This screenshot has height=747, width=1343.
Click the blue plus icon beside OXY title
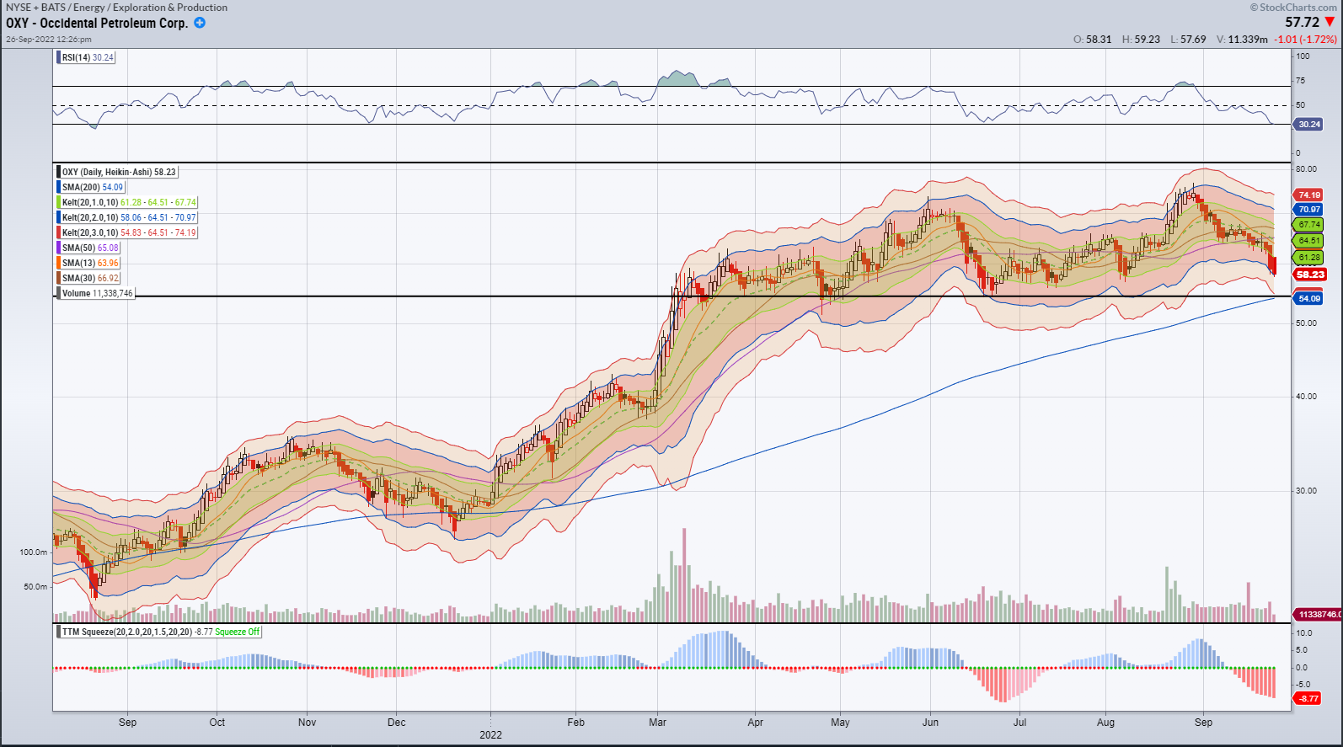[x=200, y=23]
